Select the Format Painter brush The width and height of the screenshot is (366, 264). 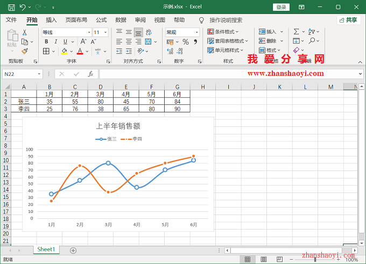coord(25,51)
